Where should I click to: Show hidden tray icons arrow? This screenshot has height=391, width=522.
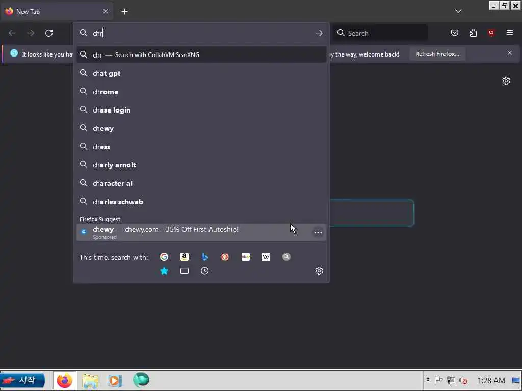coord(428,380)
